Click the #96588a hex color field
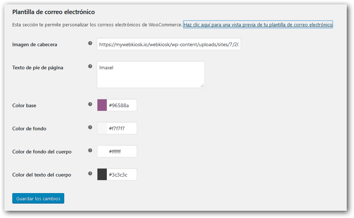354x218 pixels. click(x=122, y=105)
